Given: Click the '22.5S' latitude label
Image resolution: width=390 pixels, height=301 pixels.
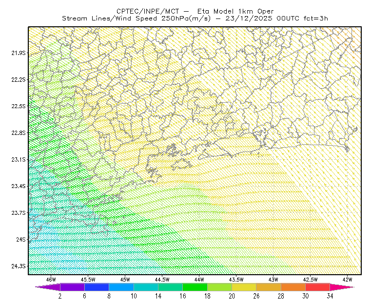Looking at the screenshot, I should pos(19,106).
